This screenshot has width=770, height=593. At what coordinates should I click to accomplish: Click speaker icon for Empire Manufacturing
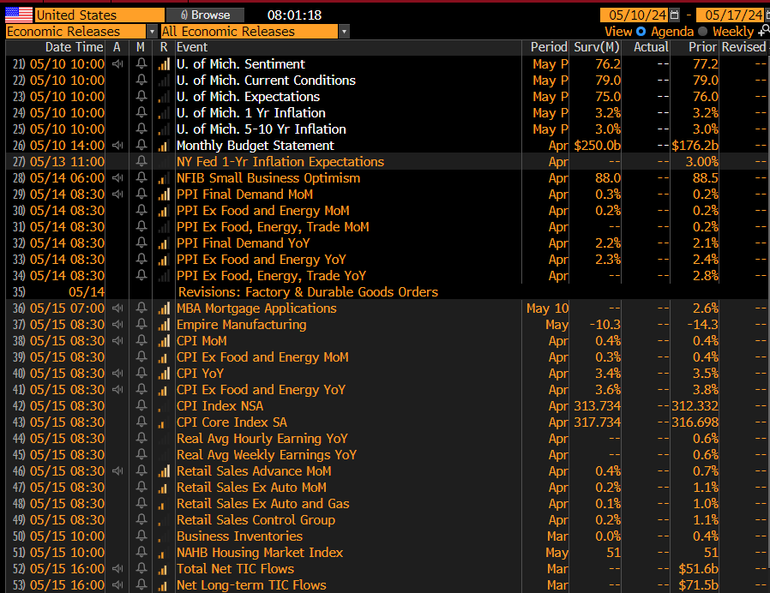pos(117,325)
